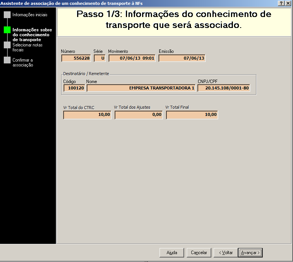Click the question mark help button in title bar

click(281, 3)
